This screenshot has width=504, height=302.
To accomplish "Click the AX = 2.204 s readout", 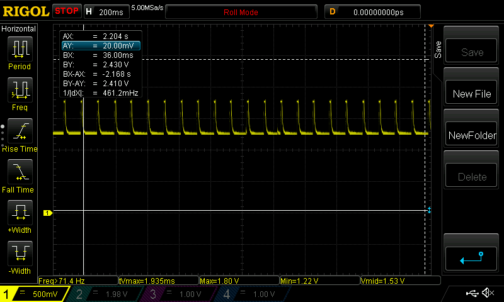I will (96, 36).
